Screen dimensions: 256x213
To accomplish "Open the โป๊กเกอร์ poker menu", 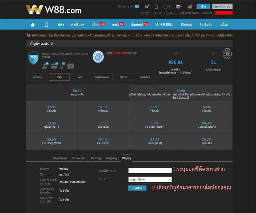I will tap(186, 25).
